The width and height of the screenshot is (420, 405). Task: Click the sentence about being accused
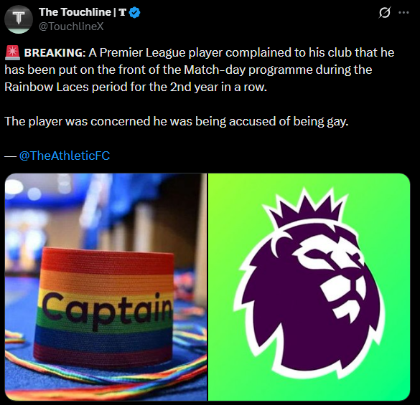177,121
